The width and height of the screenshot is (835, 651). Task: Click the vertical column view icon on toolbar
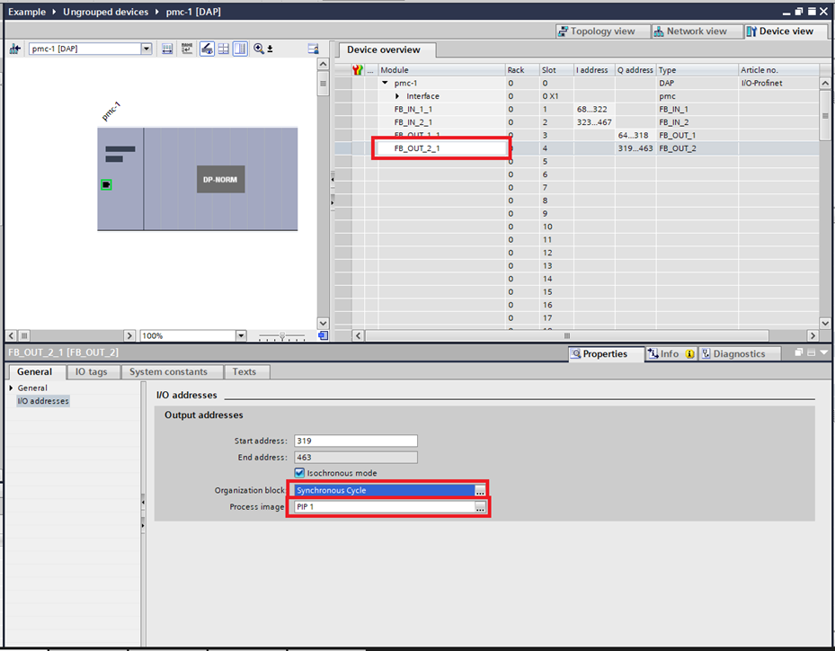238,49
